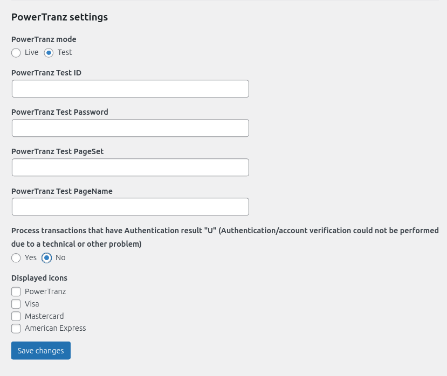Screen dimensions: 447x376
Task: Click the PowerTranz Test ID input field
Action: (x=130, y=88)
